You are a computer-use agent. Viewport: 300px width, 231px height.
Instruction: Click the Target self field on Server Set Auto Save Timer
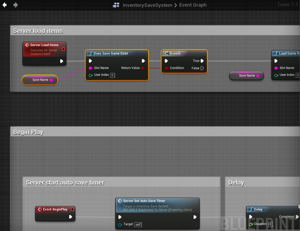[138, 224]
